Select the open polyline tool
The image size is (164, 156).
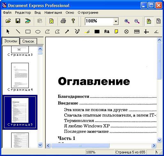click(48, 32)
